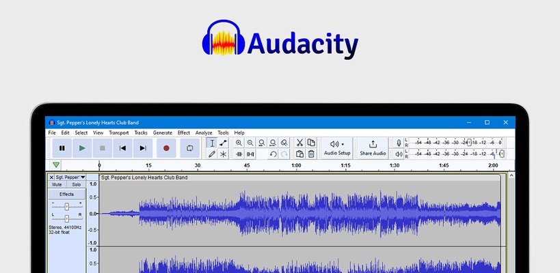Stop playback with the Stop button

coord(103,148)
